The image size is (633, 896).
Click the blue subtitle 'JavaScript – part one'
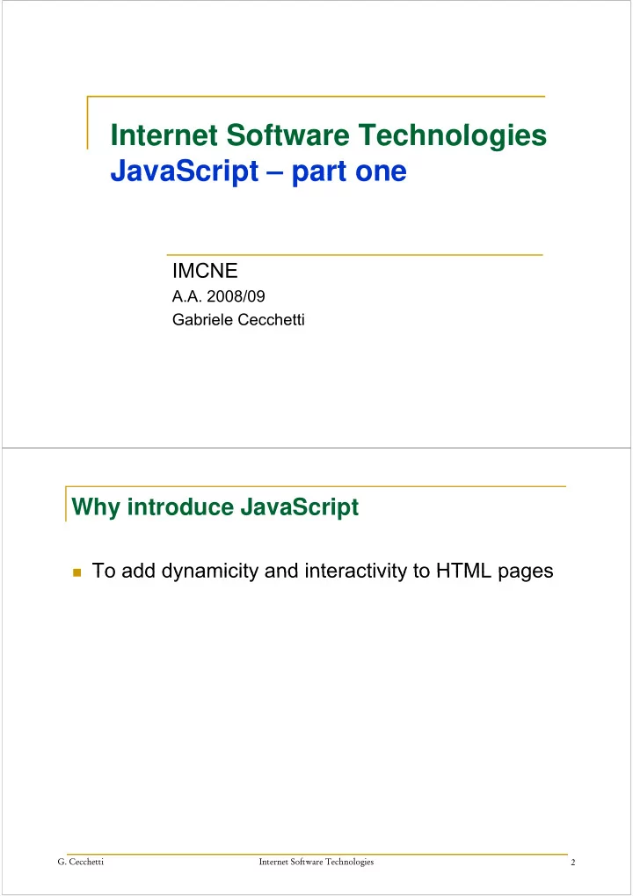(258, 171)
